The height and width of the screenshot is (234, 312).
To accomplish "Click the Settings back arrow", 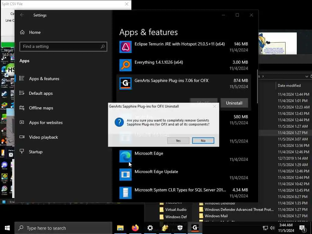I will (22, 15).
